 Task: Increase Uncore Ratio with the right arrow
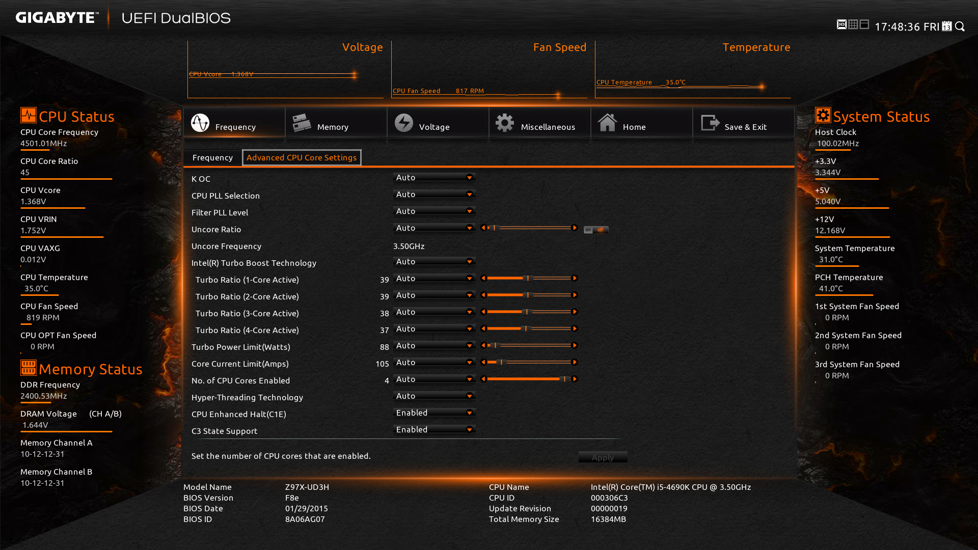(575, 228)
